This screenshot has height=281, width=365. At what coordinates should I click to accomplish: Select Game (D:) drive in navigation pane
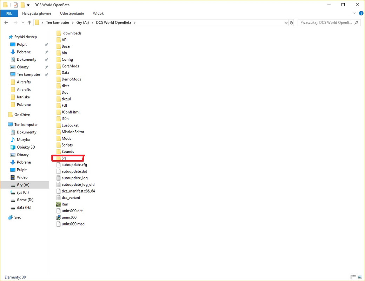tap(25, 200)
